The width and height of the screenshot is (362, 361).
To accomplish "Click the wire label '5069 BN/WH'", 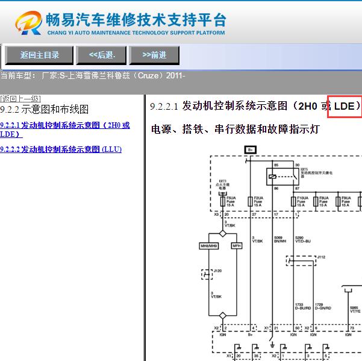I will point(280,239).
